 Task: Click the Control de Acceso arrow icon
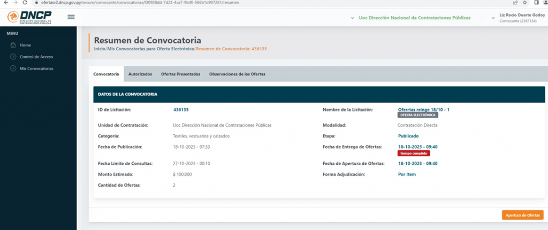13,57
